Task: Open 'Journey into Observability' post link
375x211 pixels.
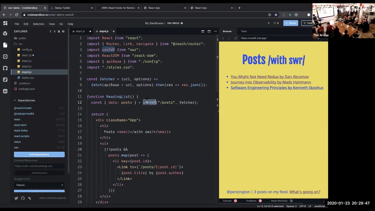Action: pyautogui.click(x=271, y=82)
